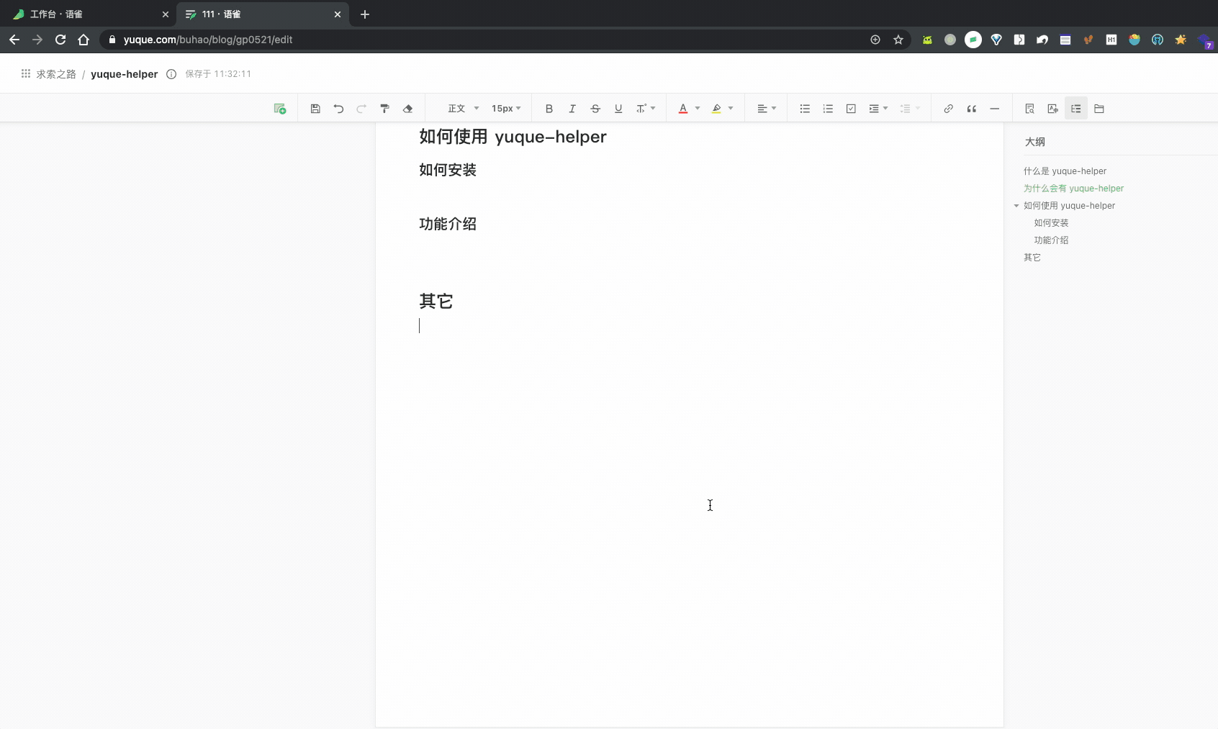The width and height of the screenshot is (1218, 729).
Task: Select the format painter tool
Action: pos(384,109)
